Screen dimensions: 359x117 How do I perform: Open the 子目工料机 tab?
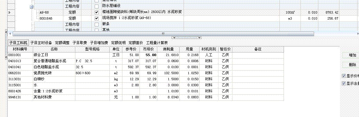point(18,43)
